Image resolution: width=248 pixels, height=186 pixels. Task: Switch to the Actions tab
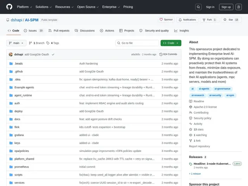[107, 31]
